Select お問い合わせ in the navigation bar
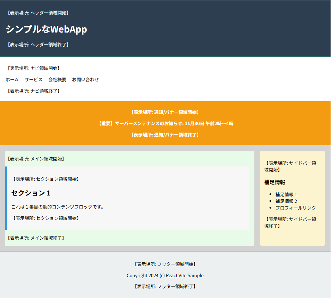 (85, 80)
